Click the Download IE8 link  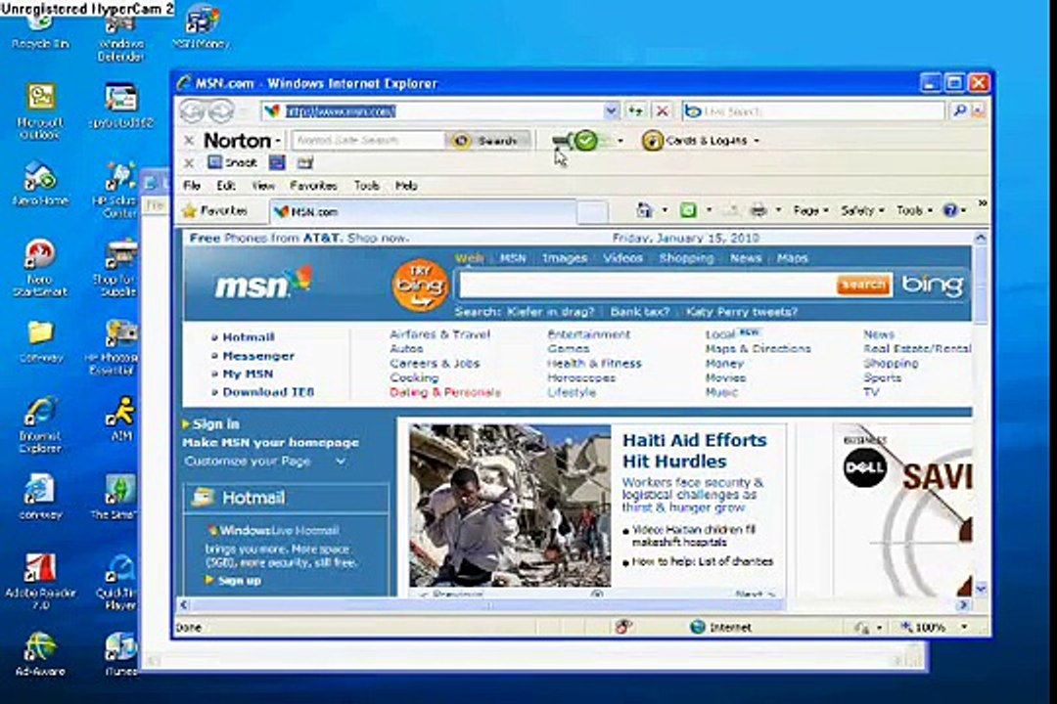pyautogui.click(x=267, y=392)
